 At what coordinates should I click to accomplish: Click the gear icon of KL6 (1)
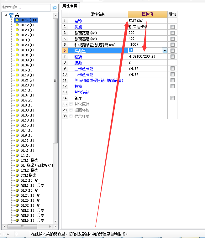click(17, 70)
